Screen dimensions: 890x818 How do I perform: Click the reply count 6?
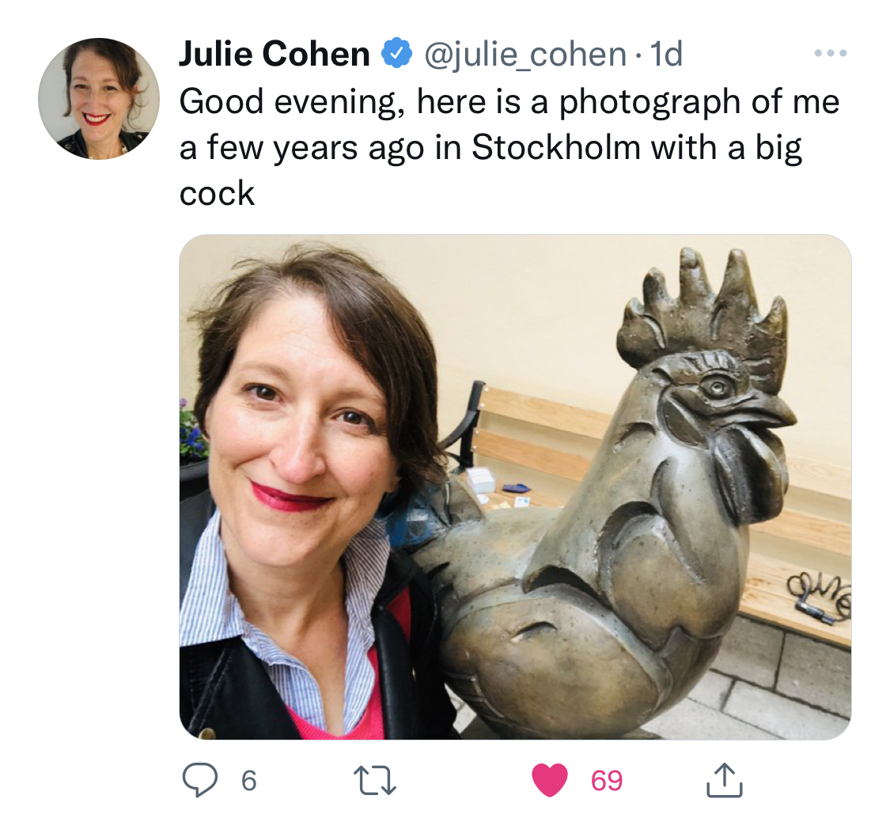(x=249, y=781)
